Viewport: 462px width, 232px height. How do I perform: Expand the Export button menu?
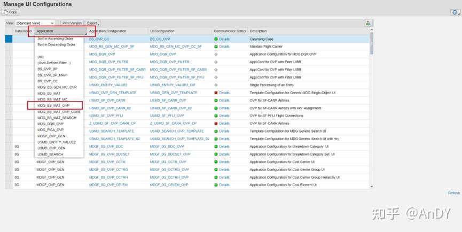92,23
